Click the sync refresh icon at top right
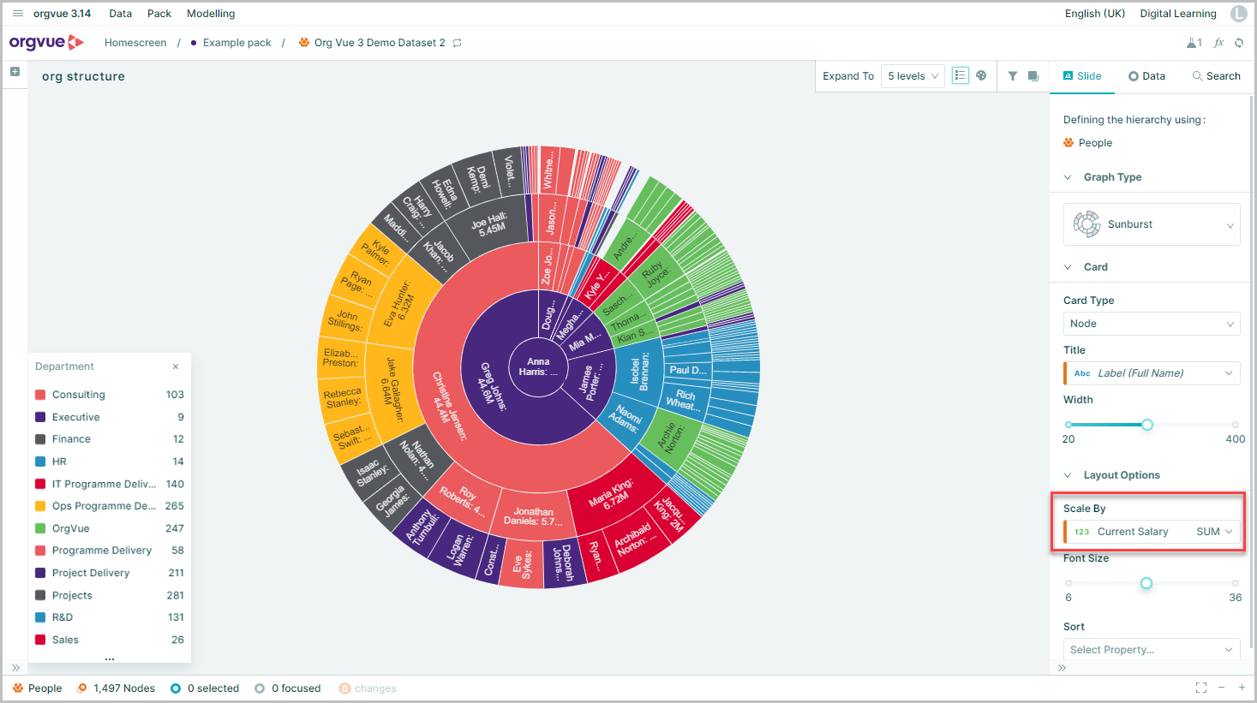The width and height of the screenshot is (1257, 703). pos(1239,43)
